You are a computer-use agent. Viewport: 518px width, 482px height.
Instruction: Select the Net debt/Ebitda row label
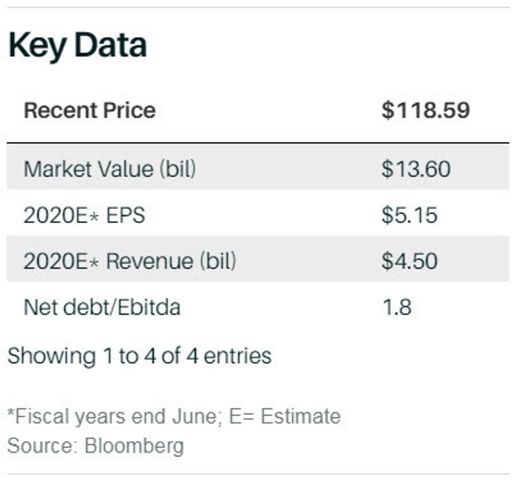(102, 307)
